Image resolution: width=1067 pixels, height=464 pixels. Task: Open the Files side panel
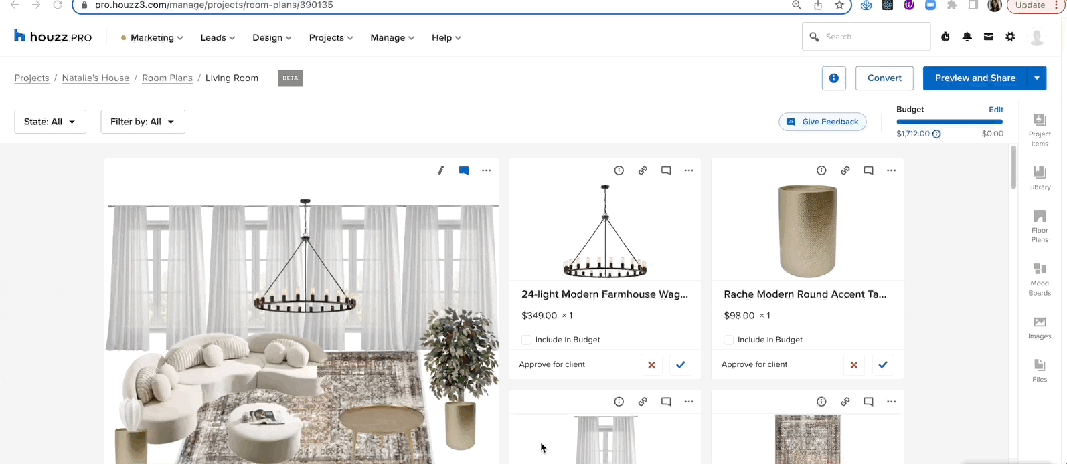(x=1040, y=370)
